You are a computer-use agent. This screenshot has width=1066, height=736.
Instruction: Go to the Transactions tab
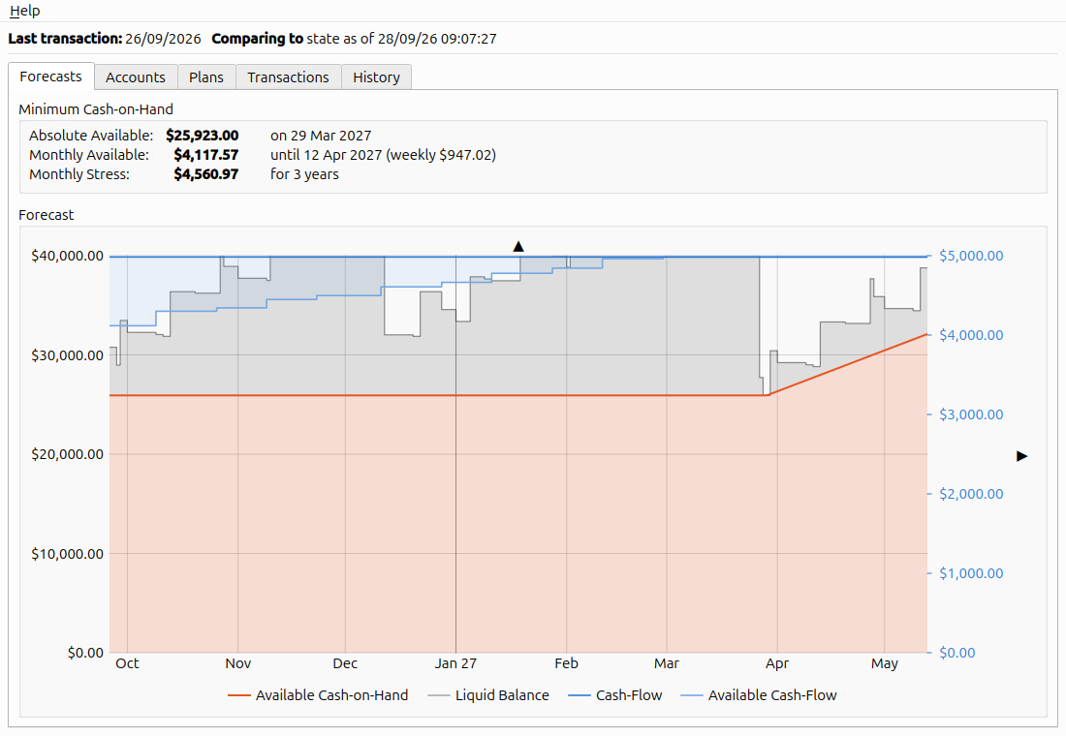click(288, 77)
